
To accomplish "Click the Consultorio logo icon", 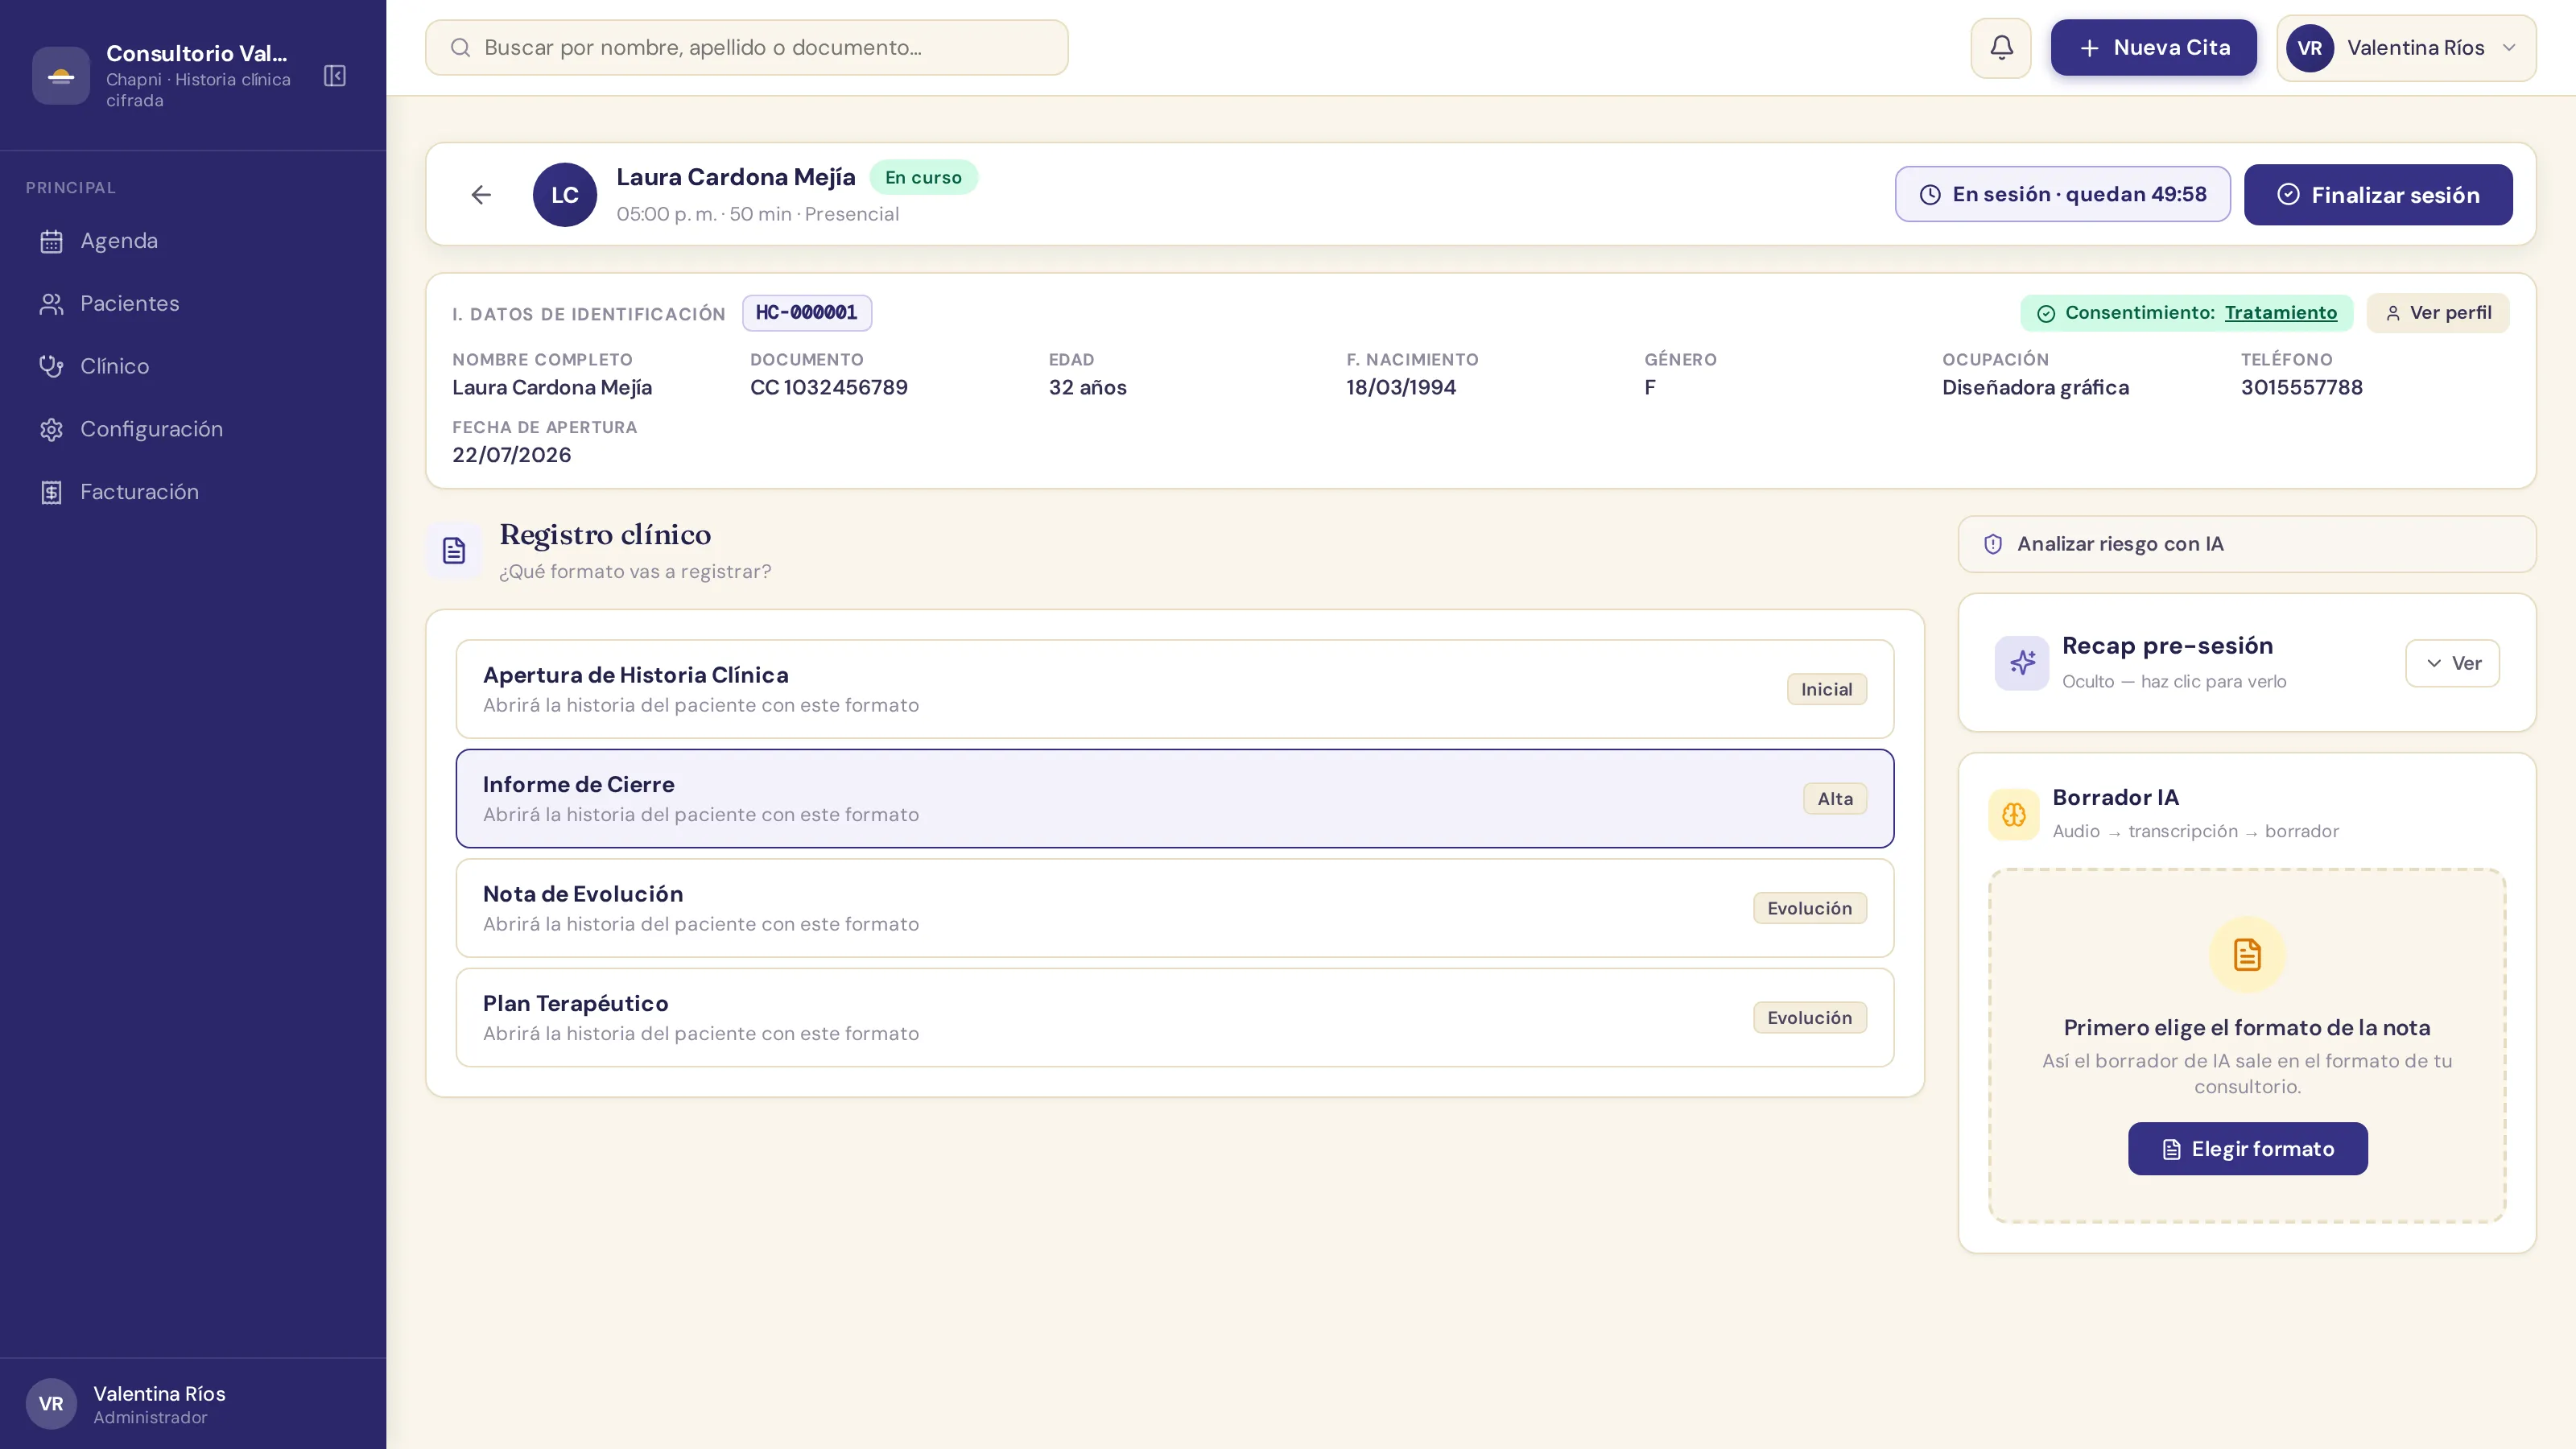I will coord(61,76).
